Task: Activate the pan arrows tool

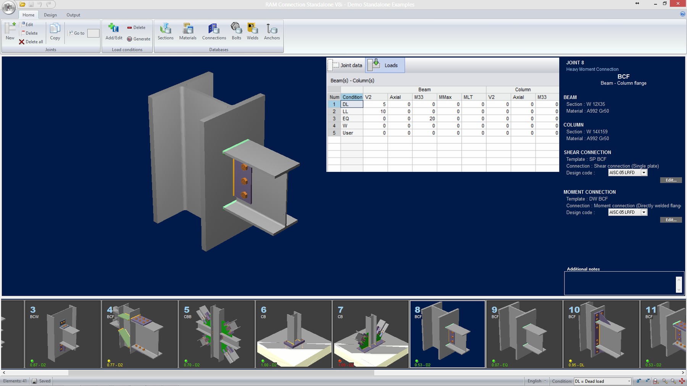Action: click(x=682, y=381)
